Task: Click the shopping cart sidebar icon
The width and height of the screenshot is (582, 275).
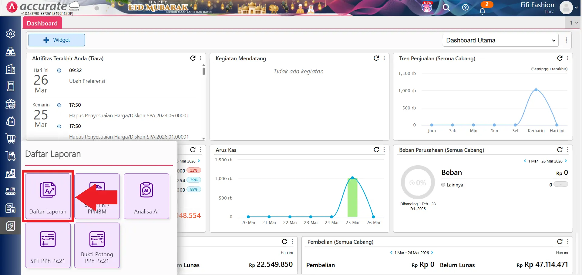Action: (10, 139)
